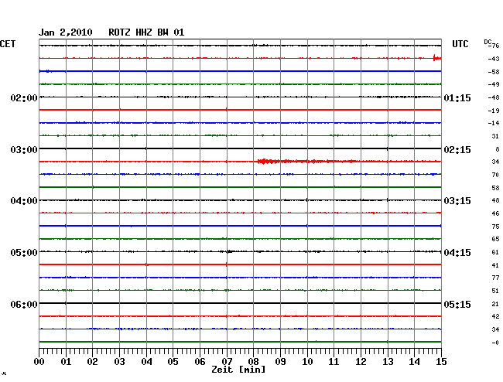Click the DC offset value '51'

[x=495, y=291]
